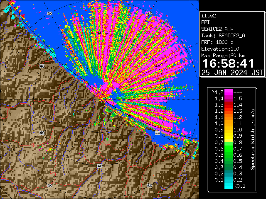Click the "Max Range:60 km" text

pyautogui.click(x=223, y=56)
